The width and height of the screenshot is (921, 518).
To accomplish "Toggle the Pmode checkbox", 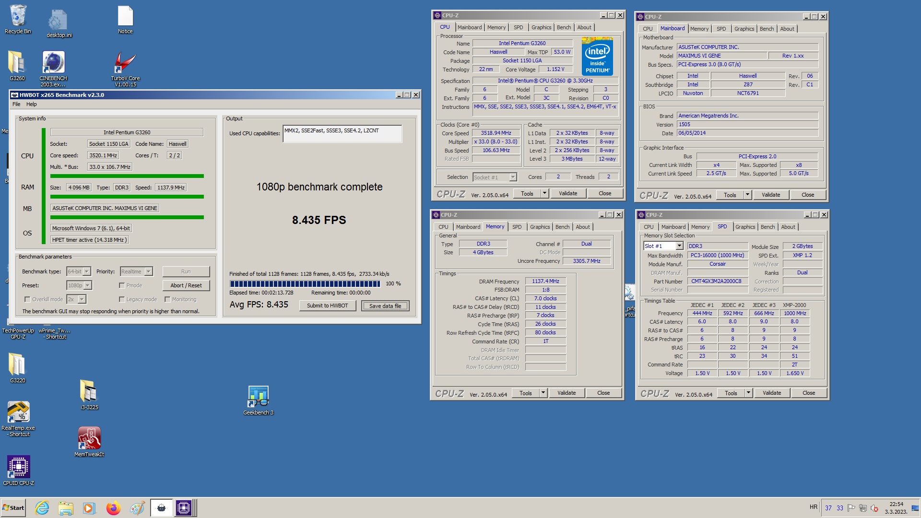I will [122, 285].
